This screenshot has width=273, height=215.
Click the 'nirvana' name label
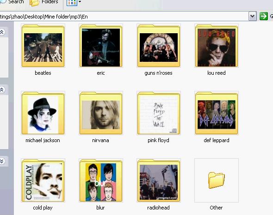tap(100, 140)
